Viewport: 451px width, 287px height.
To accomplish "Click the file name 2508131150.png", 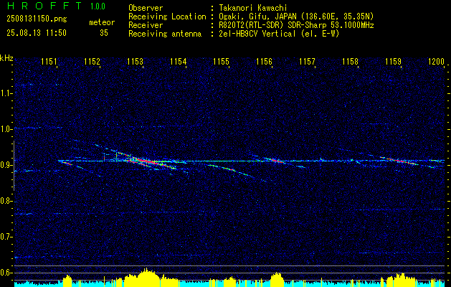I will [37, 19].
